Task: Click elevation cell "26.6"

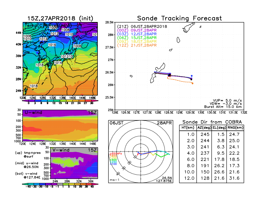Action: [219, 172]
